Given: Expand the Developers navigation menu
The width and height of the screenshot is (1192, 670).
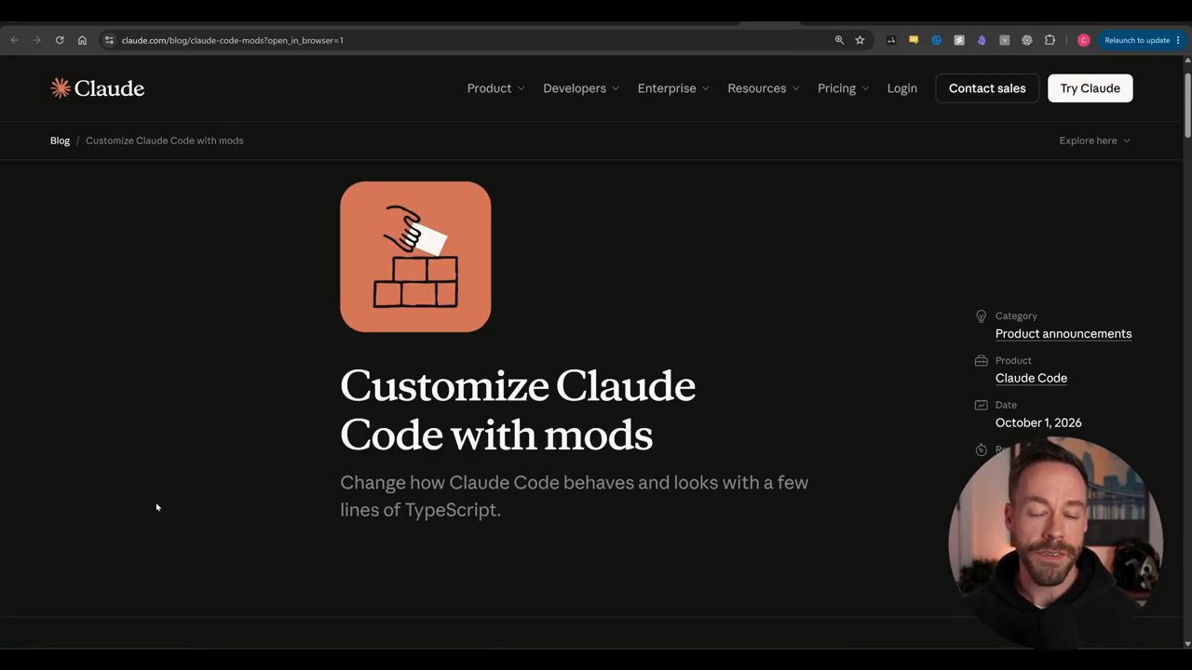Looking at the screenshot, I should (581, 88).
